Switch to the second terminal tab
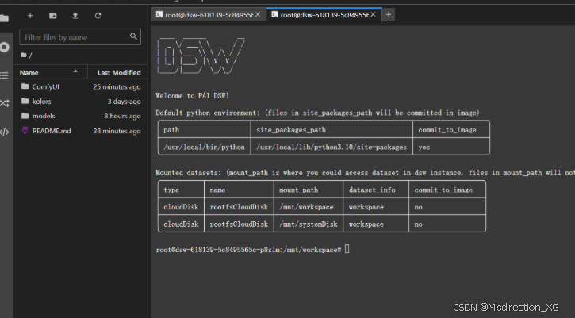This screenshot has width=575, height=318. pos(324,15)
